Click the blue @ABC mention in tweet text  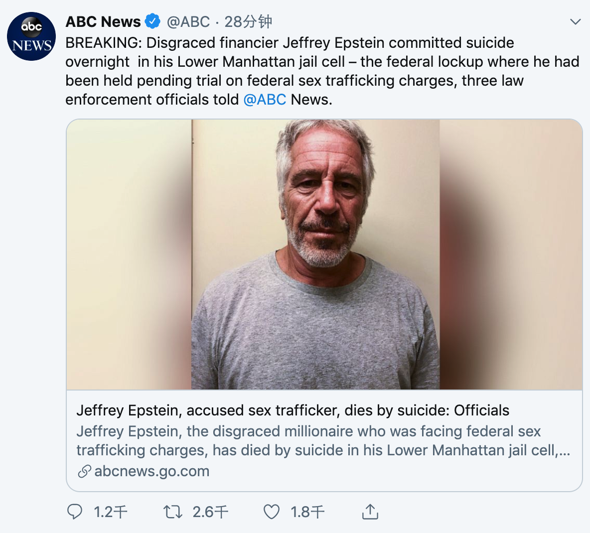coord(265,100)
